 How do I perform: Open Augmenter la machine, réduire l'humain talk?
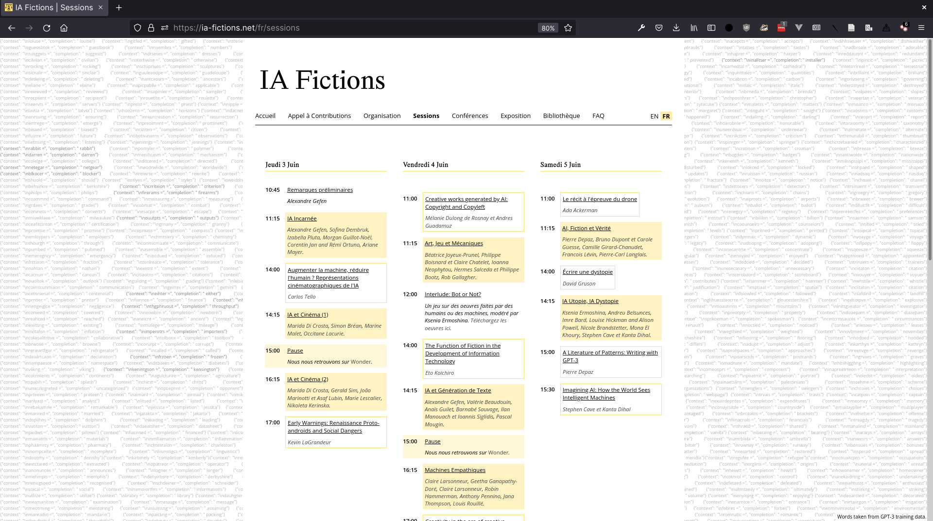[328, 278]
